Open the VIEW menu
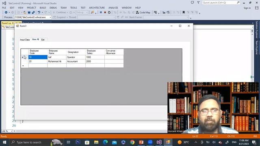The width and height of the screenshot is (260, 146). point(21,8)
